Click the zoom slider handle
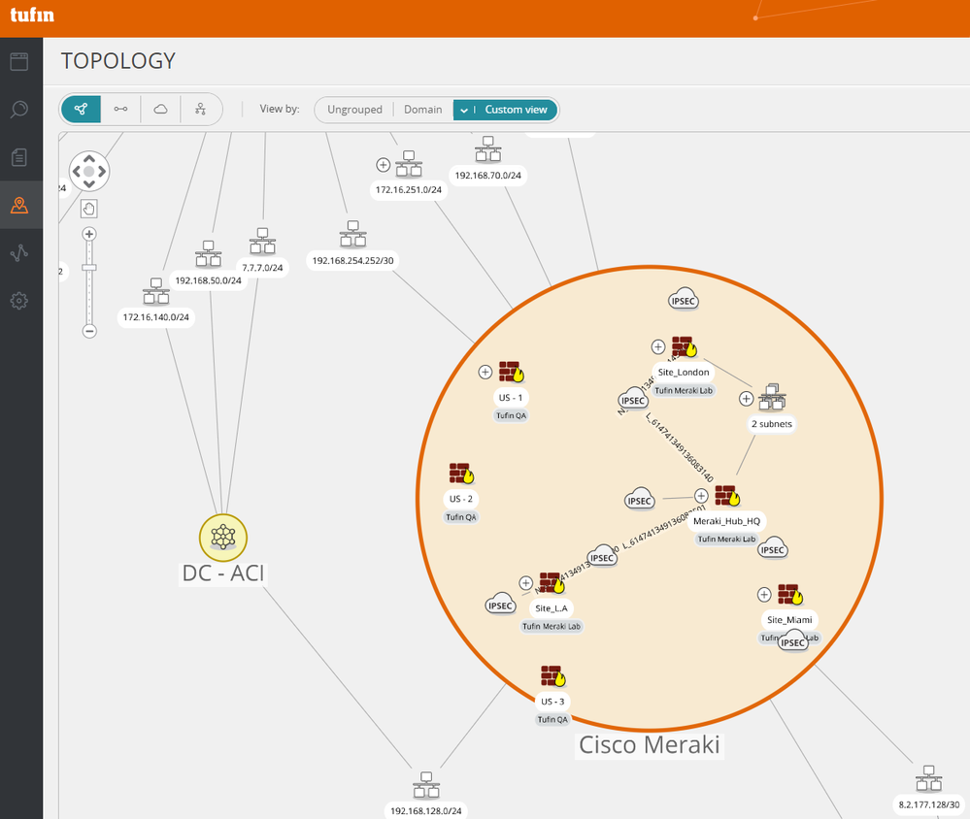970x819 pixels. point(89,268)
